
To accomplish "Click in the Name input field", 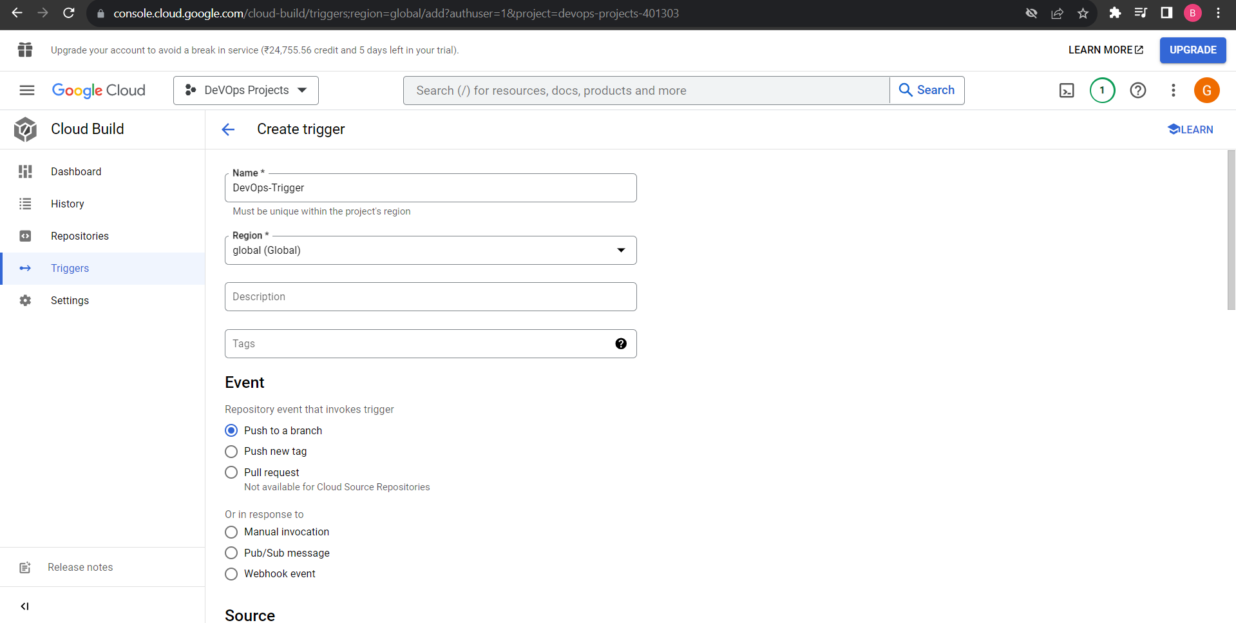I will coord(431,187).
